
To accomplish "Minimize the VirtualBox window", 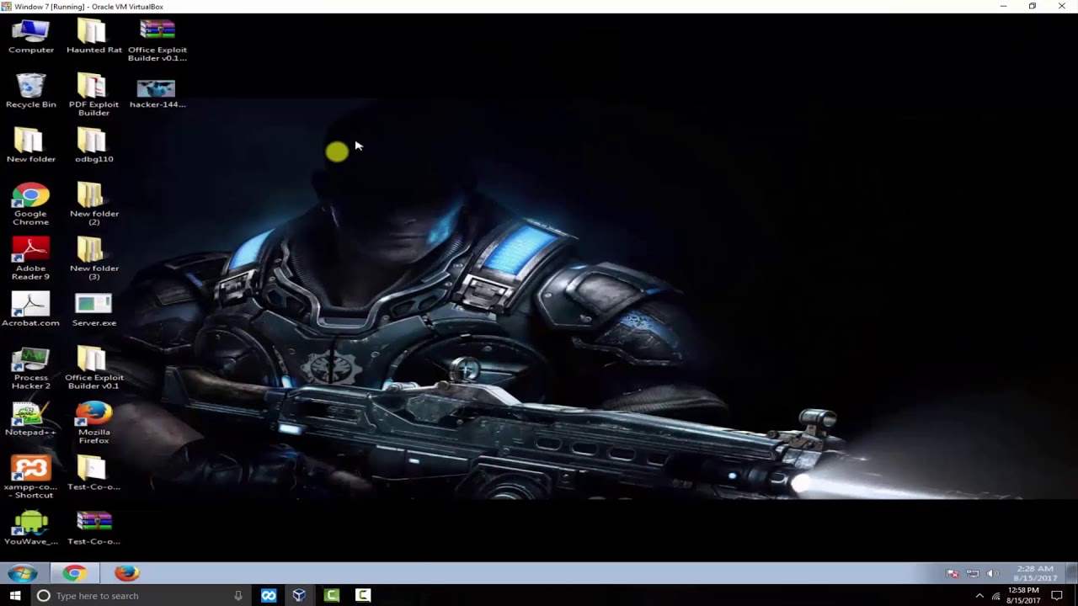I will pyautogui.click(x=1003, y=6).
